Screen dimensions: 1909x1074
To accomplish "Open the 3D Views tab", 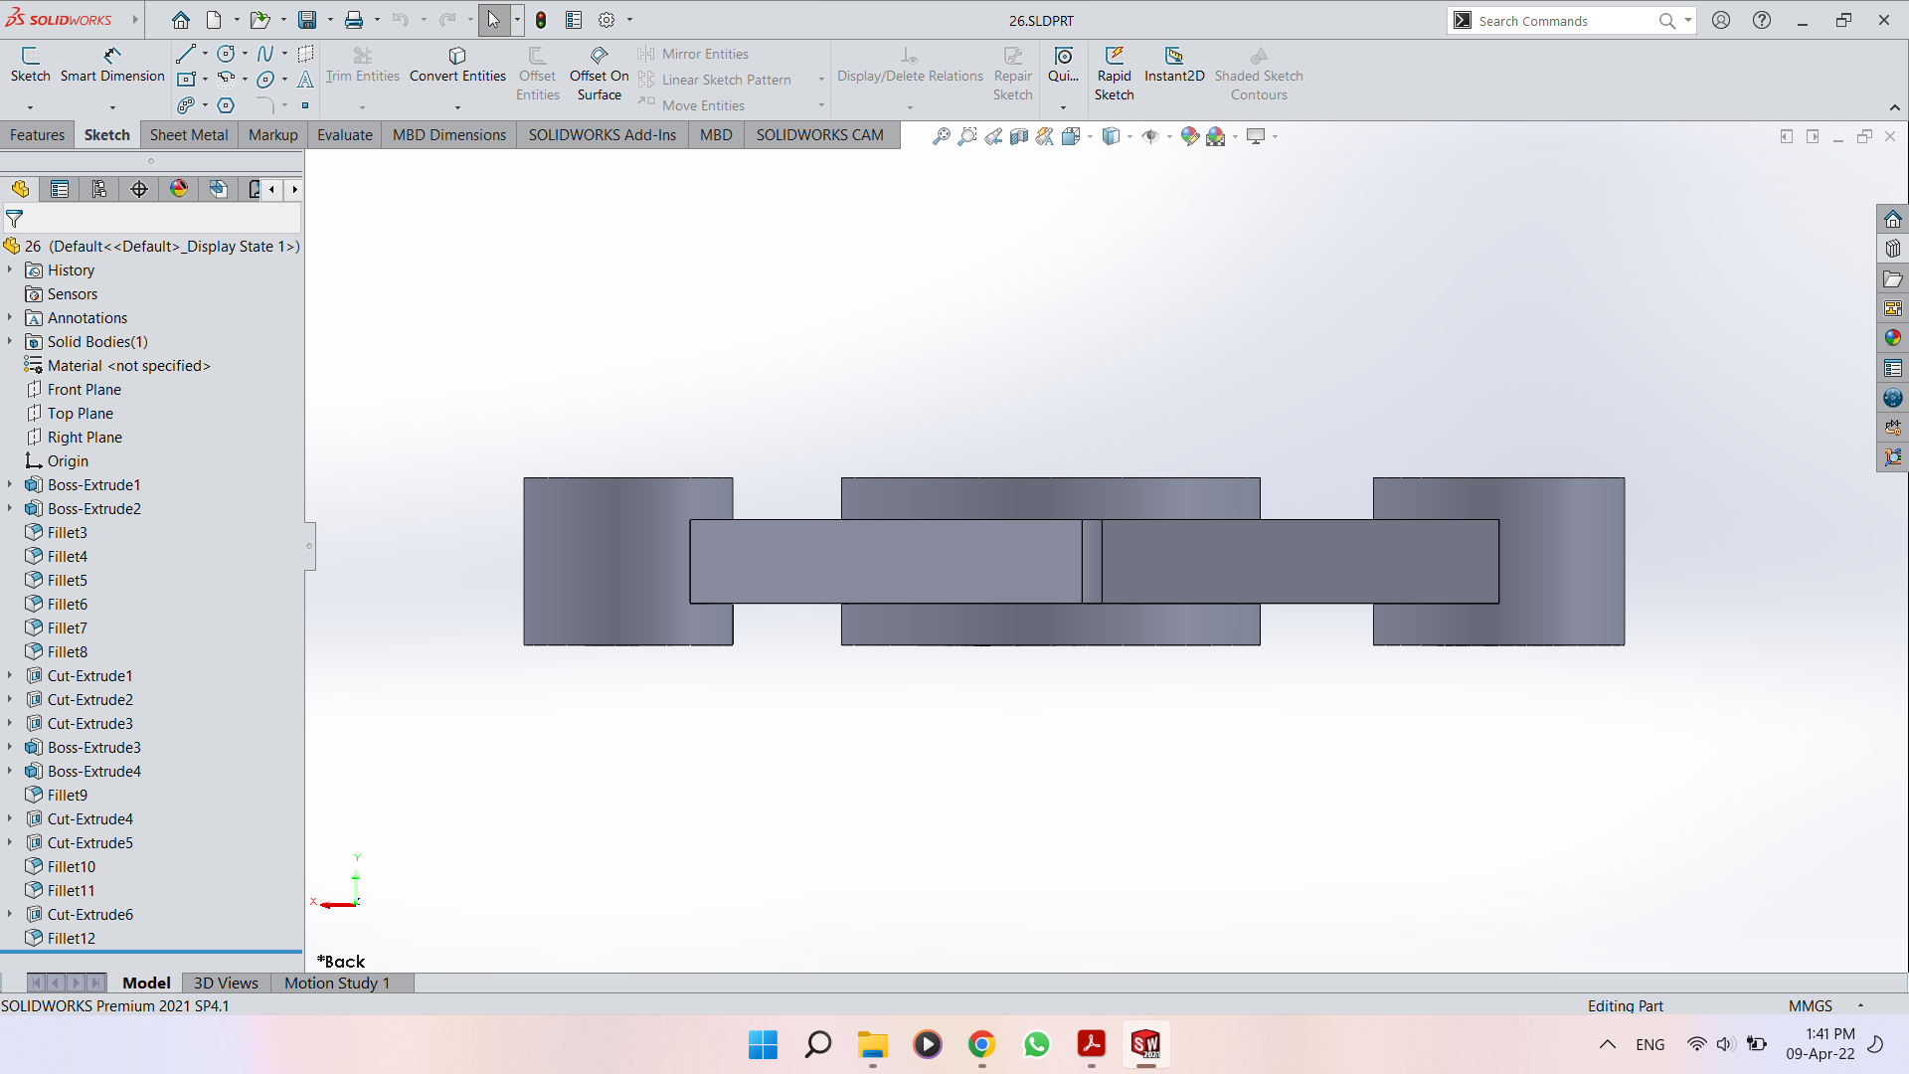I will coord(226,983).
